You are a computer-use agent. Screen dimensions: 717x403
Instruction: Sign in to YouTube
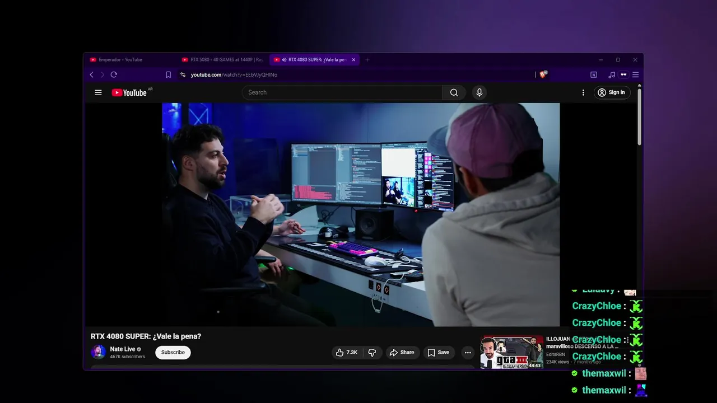[611, 92]
